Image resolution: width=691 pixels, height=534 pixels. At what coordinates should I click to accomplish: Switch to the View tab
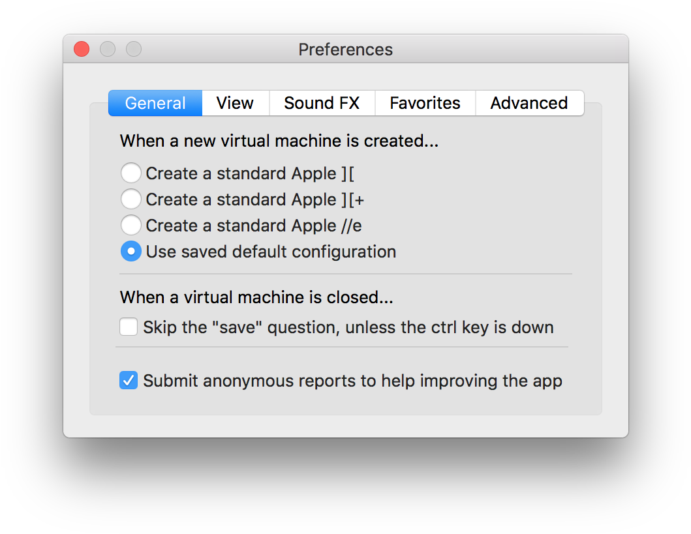click(235, 103)
